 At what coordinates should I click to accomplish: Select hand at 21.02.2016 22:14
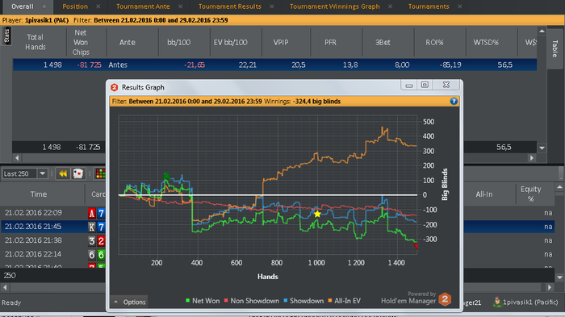coord(33,254)
